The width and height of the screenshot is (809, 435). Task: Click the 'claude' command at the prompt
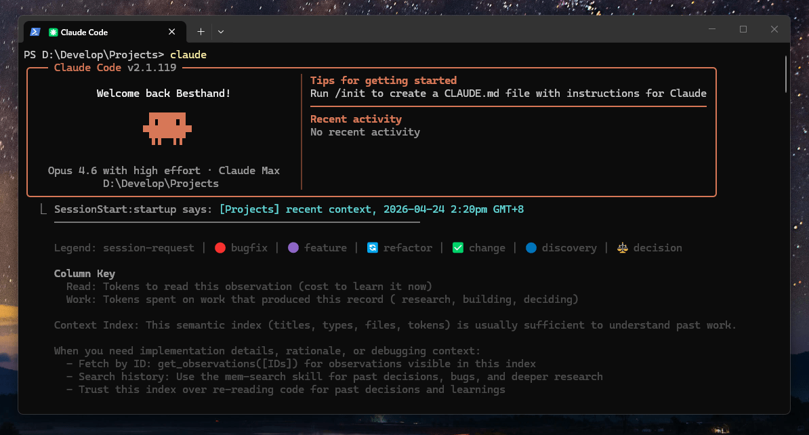[188, 55]
